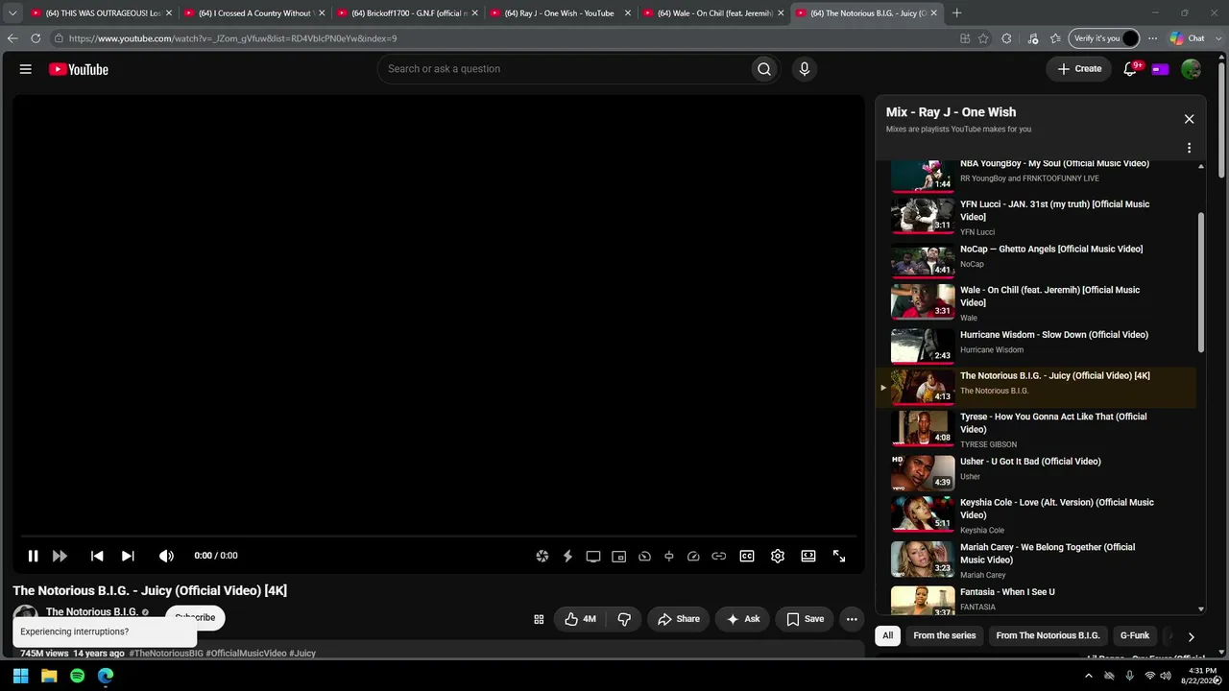Open Edge settings and more menu
The height and width of the screenshot is (691, 1229).
[x=1153, y=38]
